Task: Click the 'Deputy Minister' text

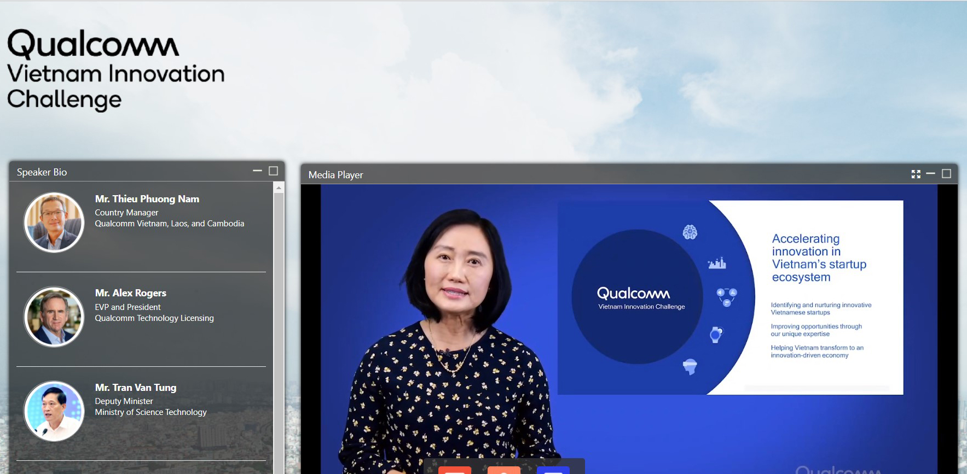Action: click(124, 401)
